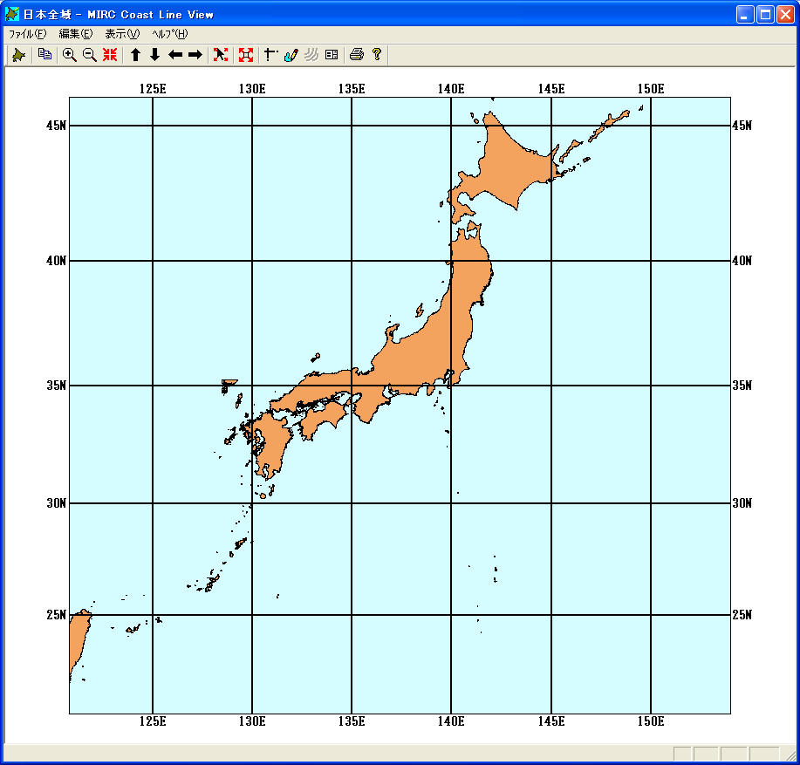This screenshot has height=765, width=800.
Task: Open the 編集(E) menu
Action: [75, 34]
